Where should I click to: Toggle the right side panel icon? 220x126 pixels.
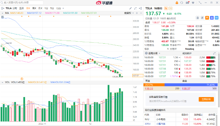pyautogui.click(x=140, y=8)
